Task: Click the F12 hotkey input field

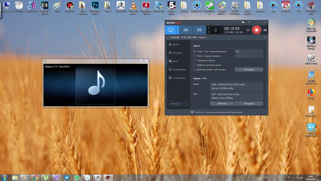Action: click(249, 52)
